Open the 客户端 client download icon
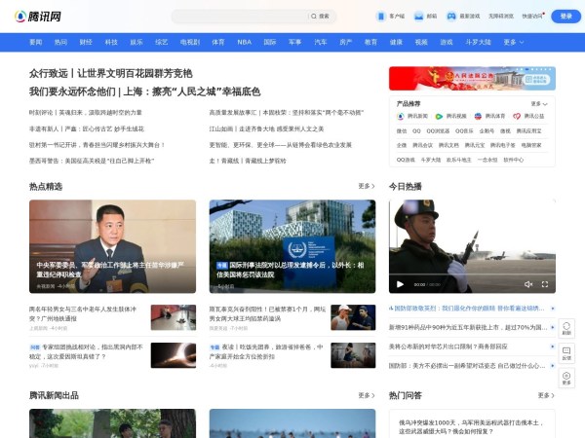The width and height of the screenshot is (585, 438). pyautogui.click(x=381, y=17)
